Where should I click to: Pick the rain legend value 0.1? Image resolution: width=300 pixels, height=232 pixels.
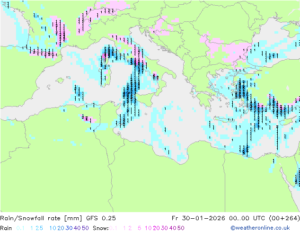[x=20, y=228]
